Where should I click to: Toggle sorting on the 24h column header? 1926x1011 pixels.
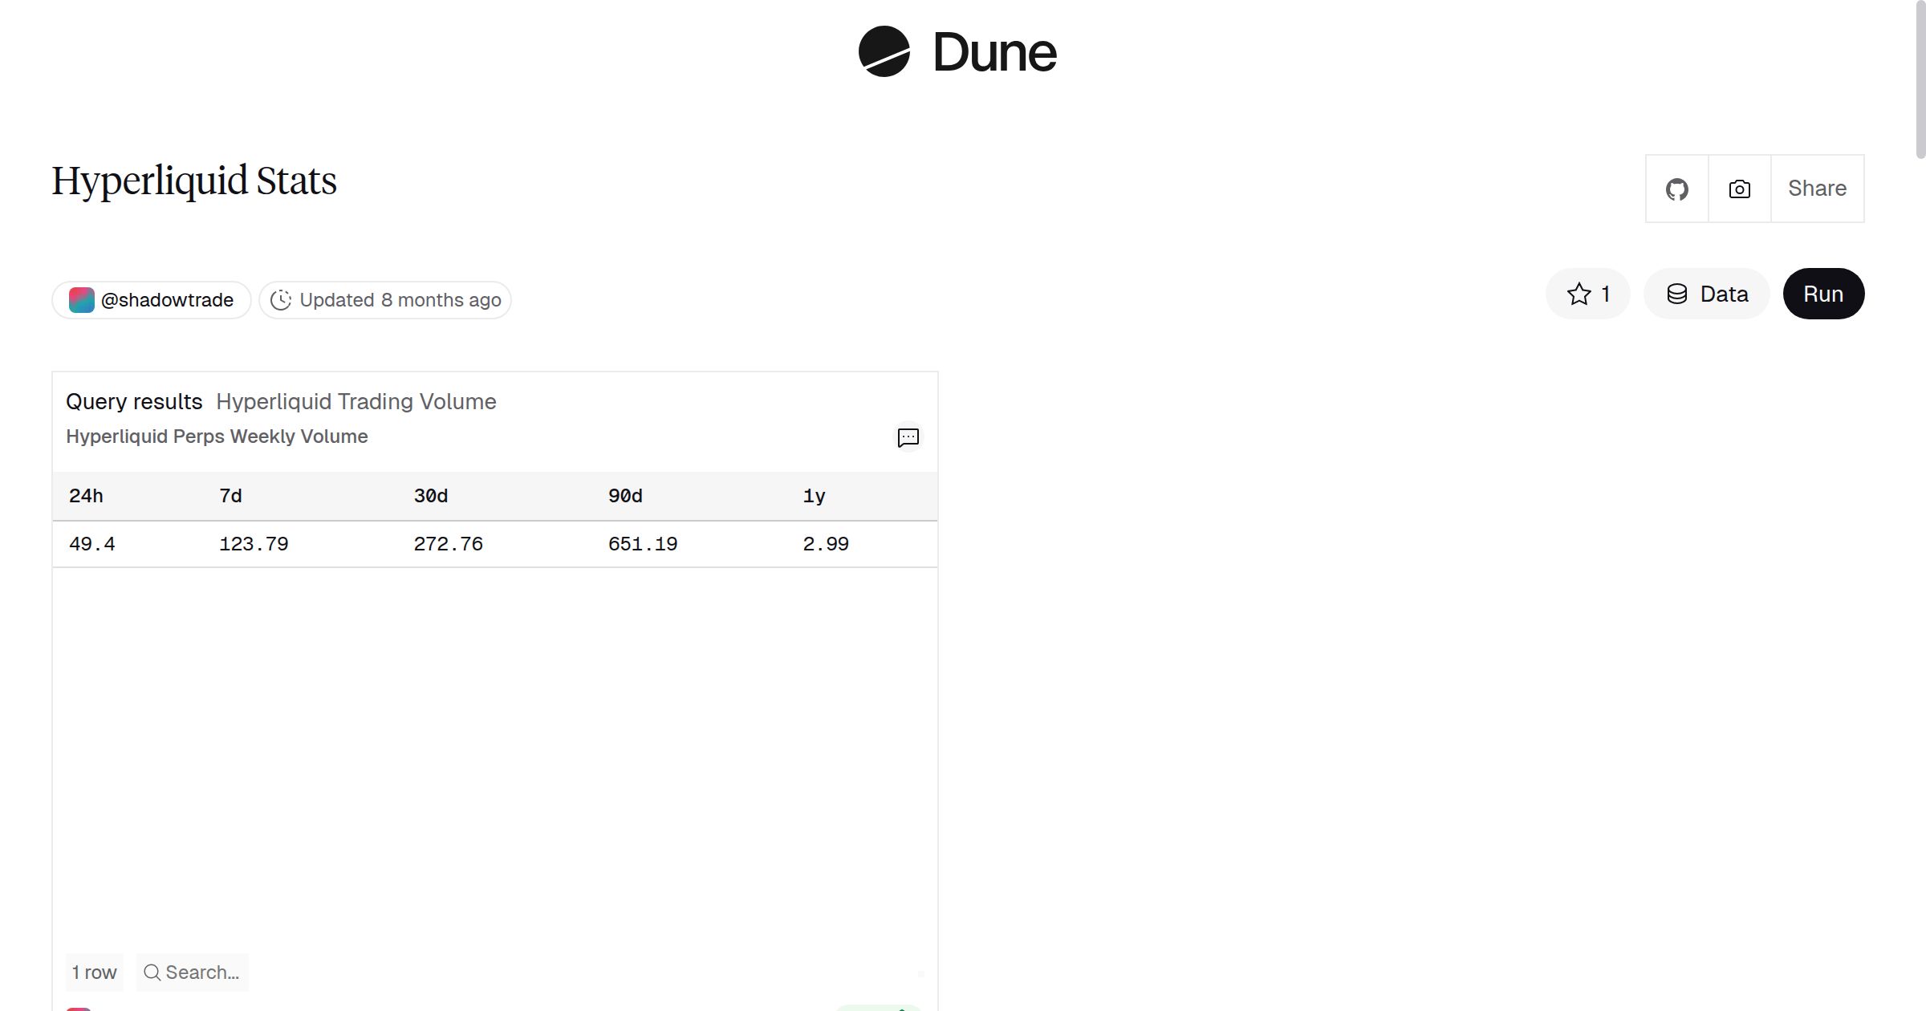coord(86,495)
